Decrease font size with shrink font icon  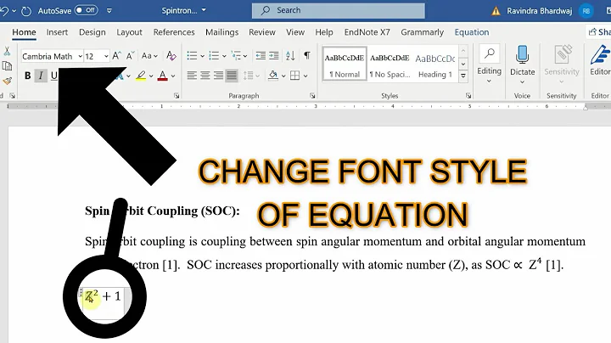(x=131, y=56)
